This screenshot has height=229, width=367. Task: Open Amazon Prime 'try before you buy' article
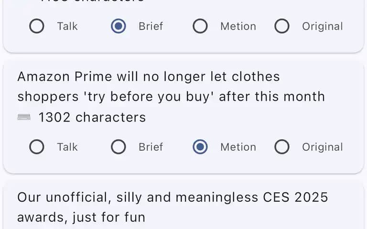[171, 86]
